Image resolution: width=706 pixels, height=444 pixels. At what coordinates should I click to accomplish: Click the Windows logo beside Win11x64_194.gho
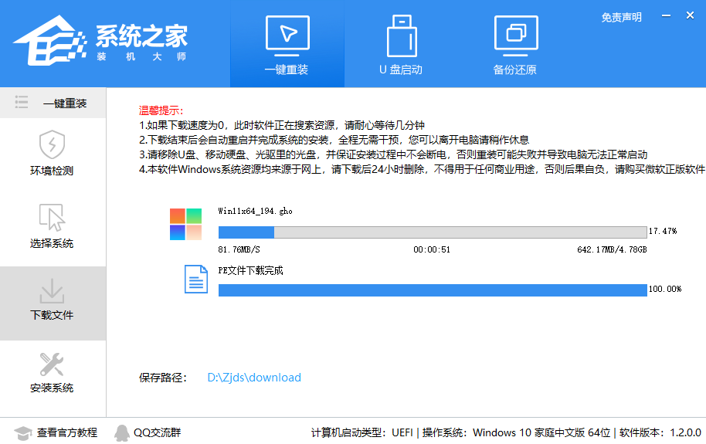(185, 225)
